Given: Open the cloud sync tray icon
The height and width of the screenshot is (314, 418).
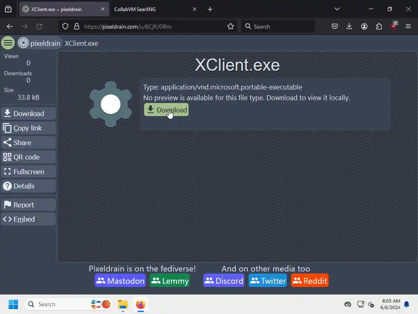Looking at the screenshot, I should click(348, 304).
